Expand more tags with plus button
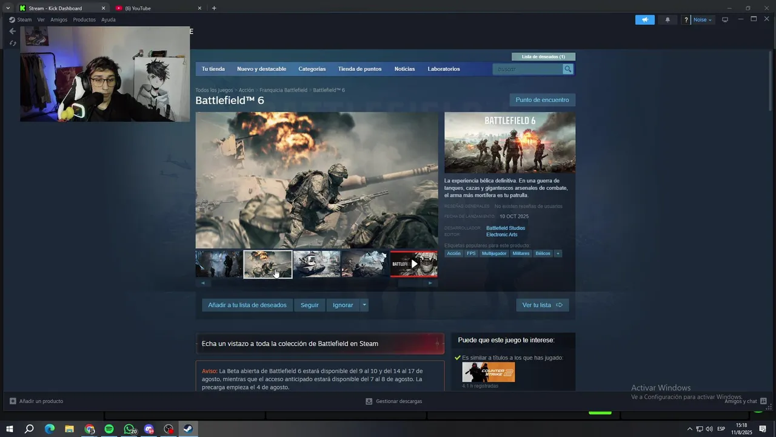 (558, 253)
